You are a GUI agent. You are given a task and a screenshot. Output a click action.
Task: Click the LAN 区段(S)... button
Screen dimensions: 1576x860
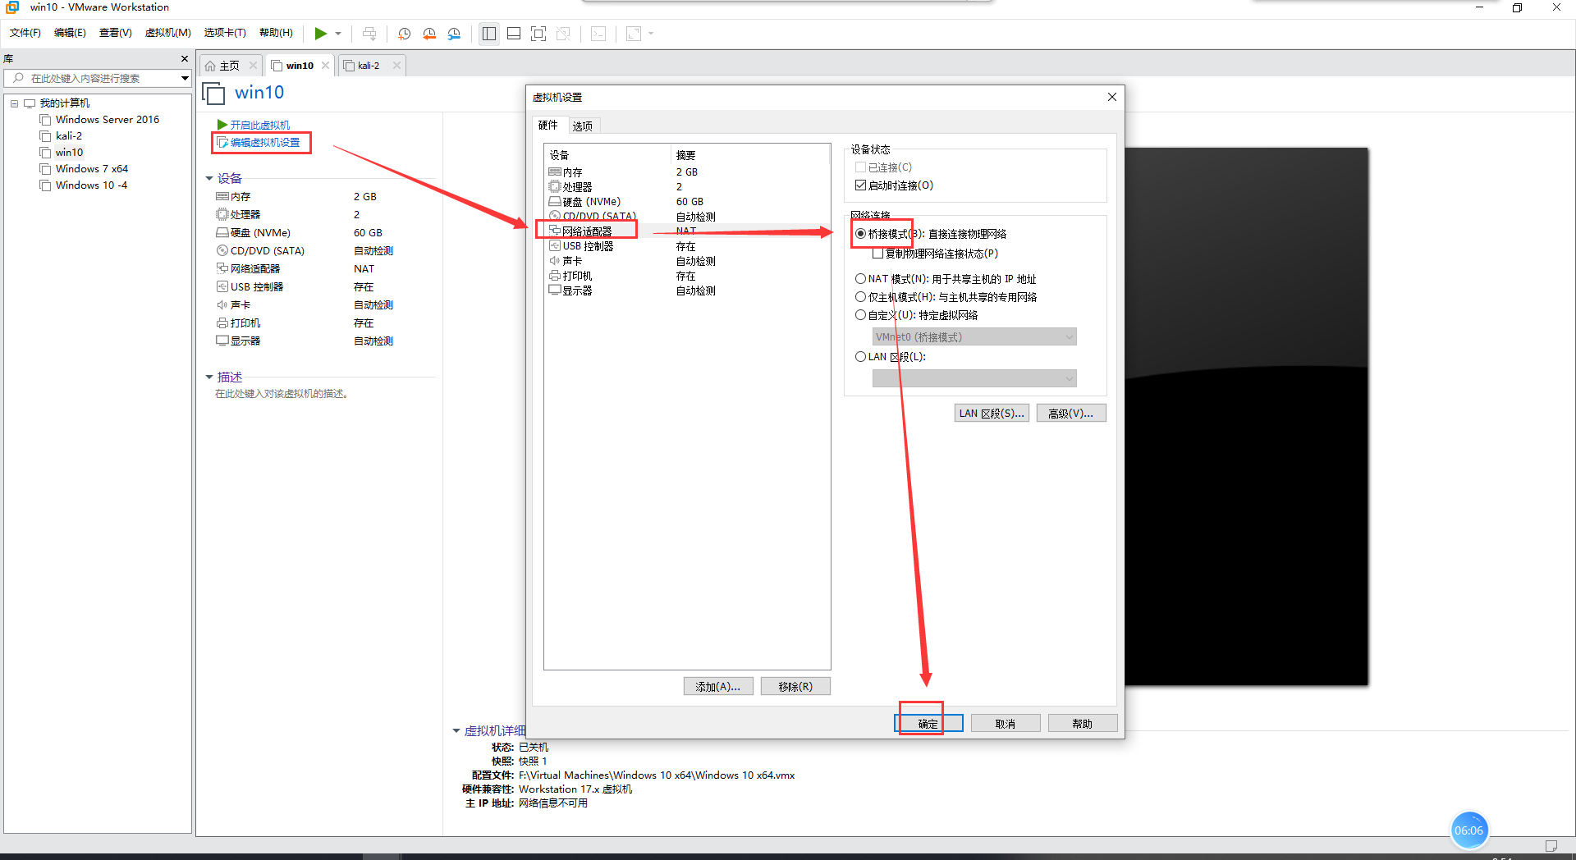pos(992,413)
